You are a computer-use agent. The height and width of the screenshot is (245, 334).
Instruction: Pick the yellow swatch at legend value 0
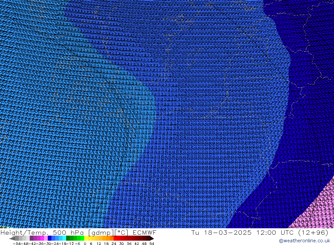click(86, 238)
